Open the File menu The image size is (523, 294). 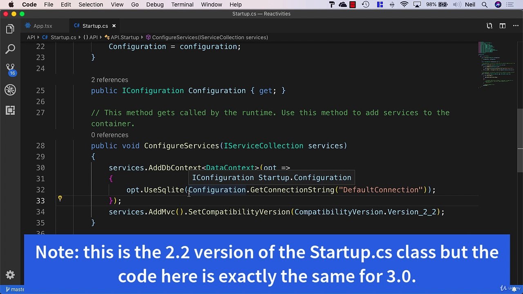click(49, 4)
